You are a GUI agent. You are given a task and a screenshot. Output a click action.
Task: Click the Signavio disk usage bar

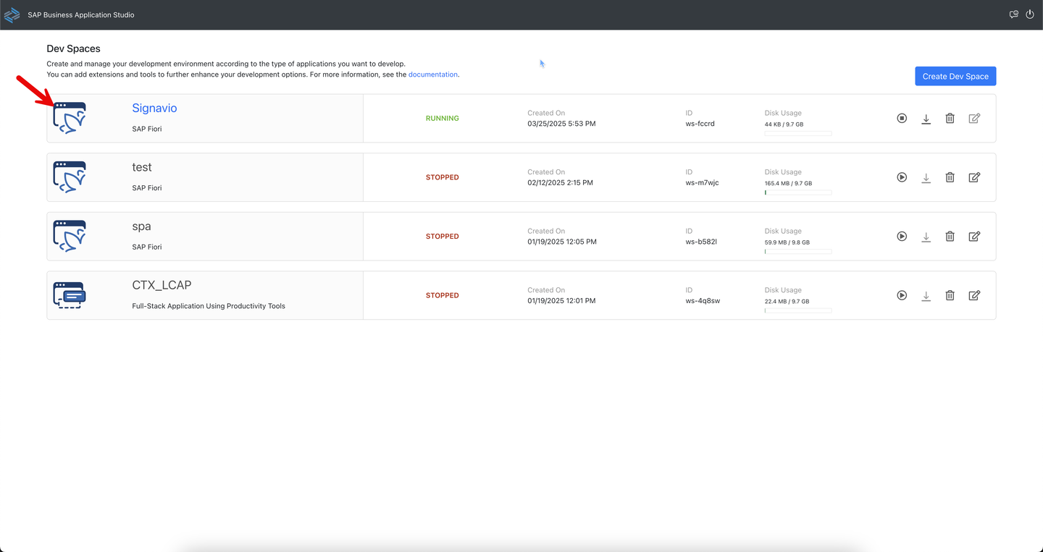(798, 134)
